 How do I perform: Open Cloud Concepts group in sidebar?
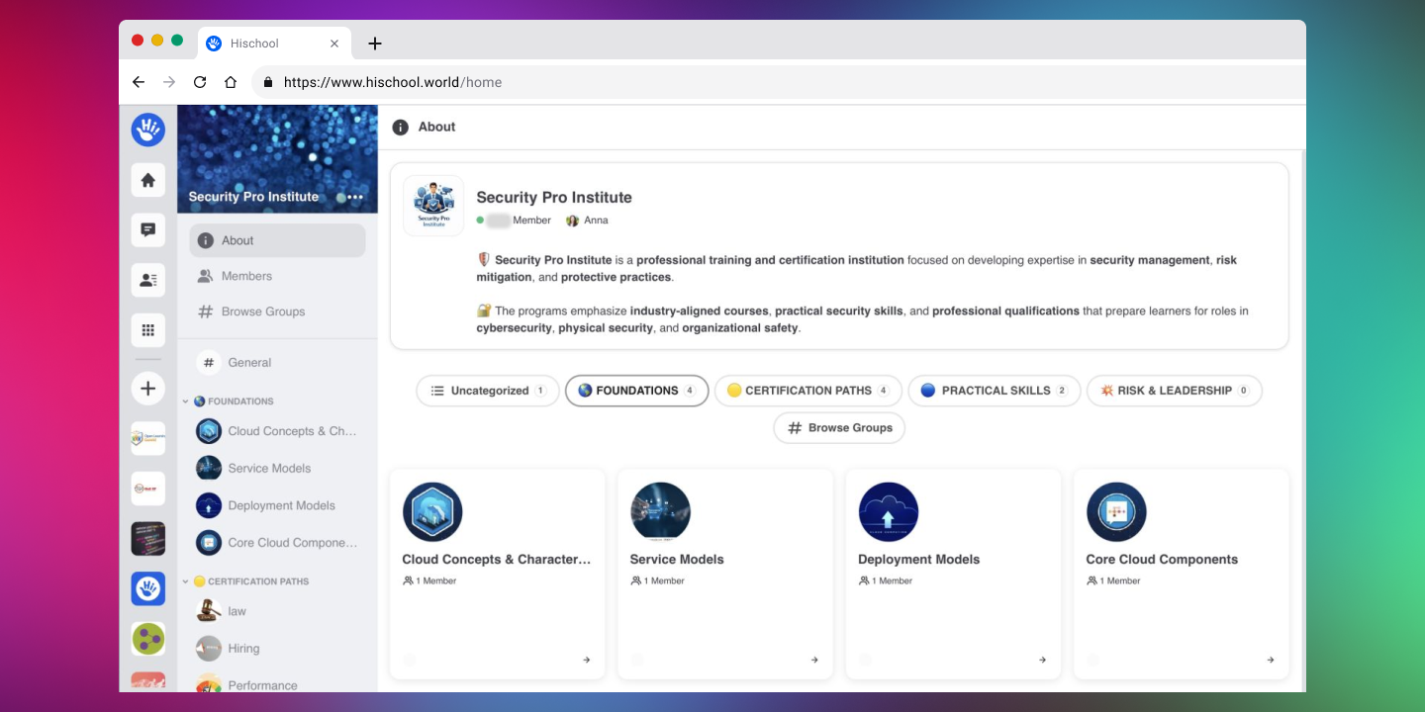(277, 431)
